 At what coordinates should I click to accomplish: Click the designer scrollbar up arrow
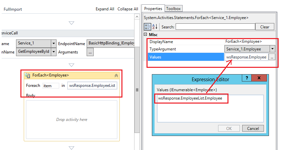137,17
